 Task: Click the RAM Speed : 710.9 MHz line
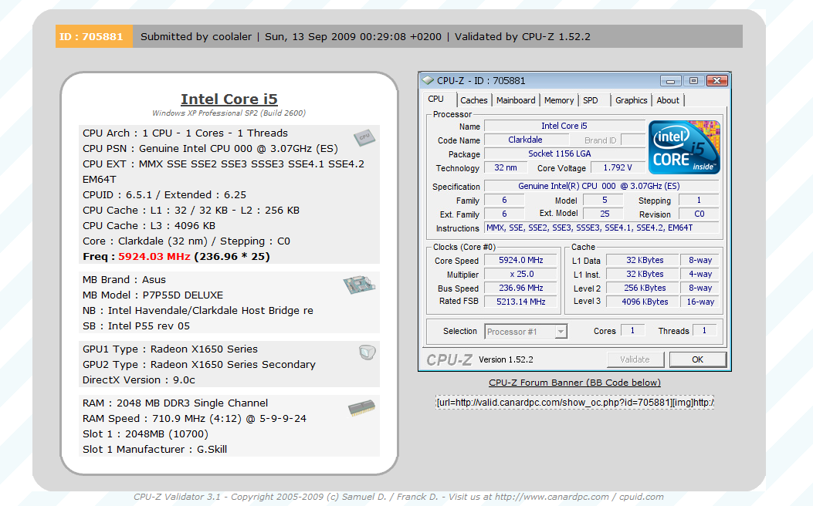click(195, 419)
